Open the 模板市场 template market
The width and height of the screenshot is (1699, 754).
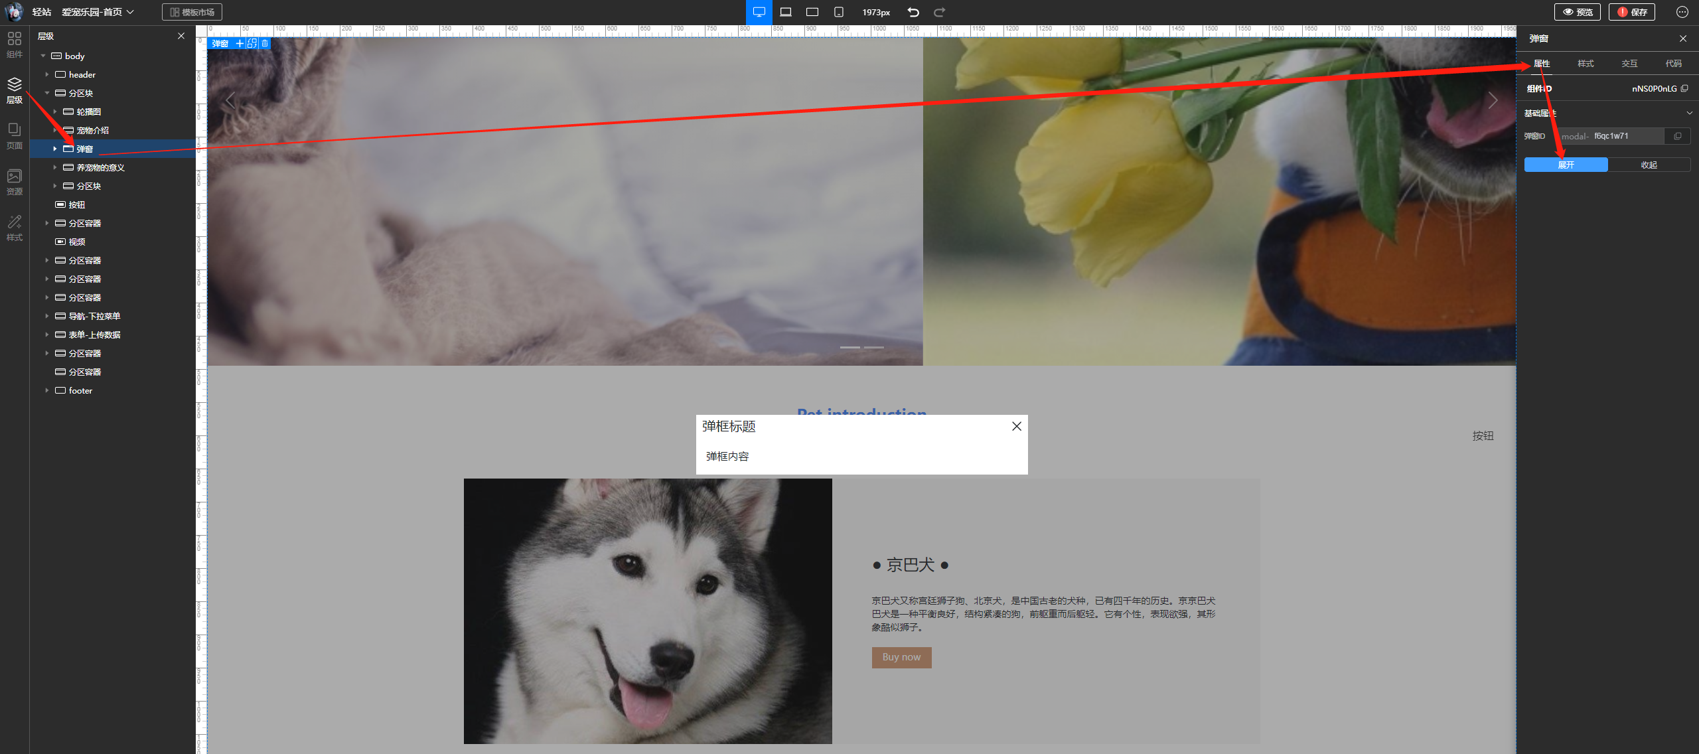tap(192, 12)
